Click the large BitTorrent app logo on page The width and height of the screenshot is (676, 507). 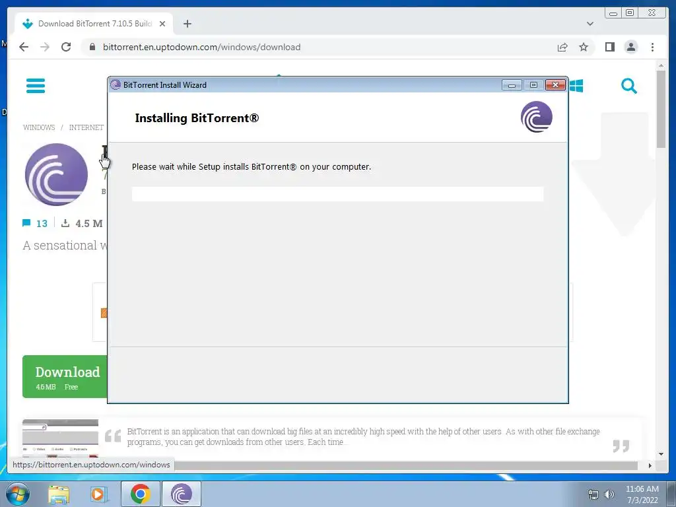[56, 174]
